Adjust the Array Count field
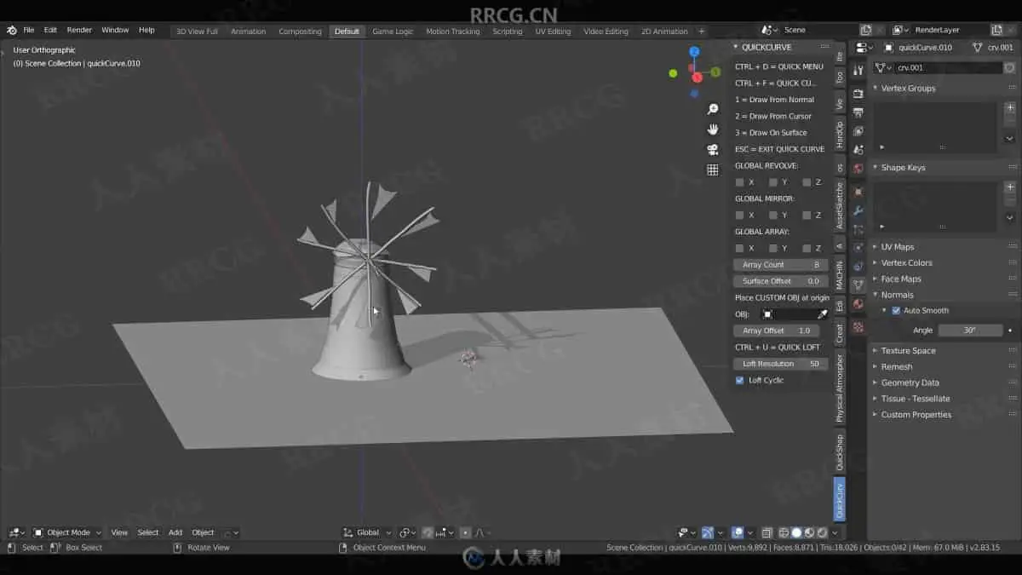The width and height of the screenshot is (1022, 575). 781,265
